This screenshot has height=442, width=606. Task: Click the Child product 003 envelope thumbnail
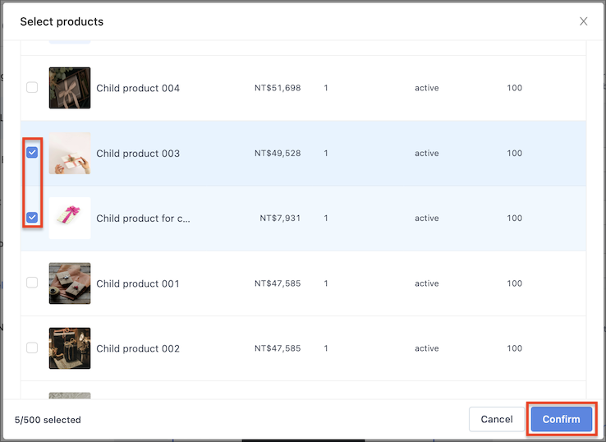click(x=70, y=153)
